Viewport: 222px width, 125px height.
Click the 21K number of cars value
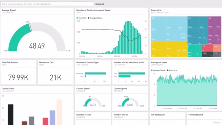pyautogui.click(x=55, y=77)
